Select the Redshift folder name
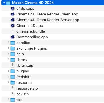 tap(24, 77)
